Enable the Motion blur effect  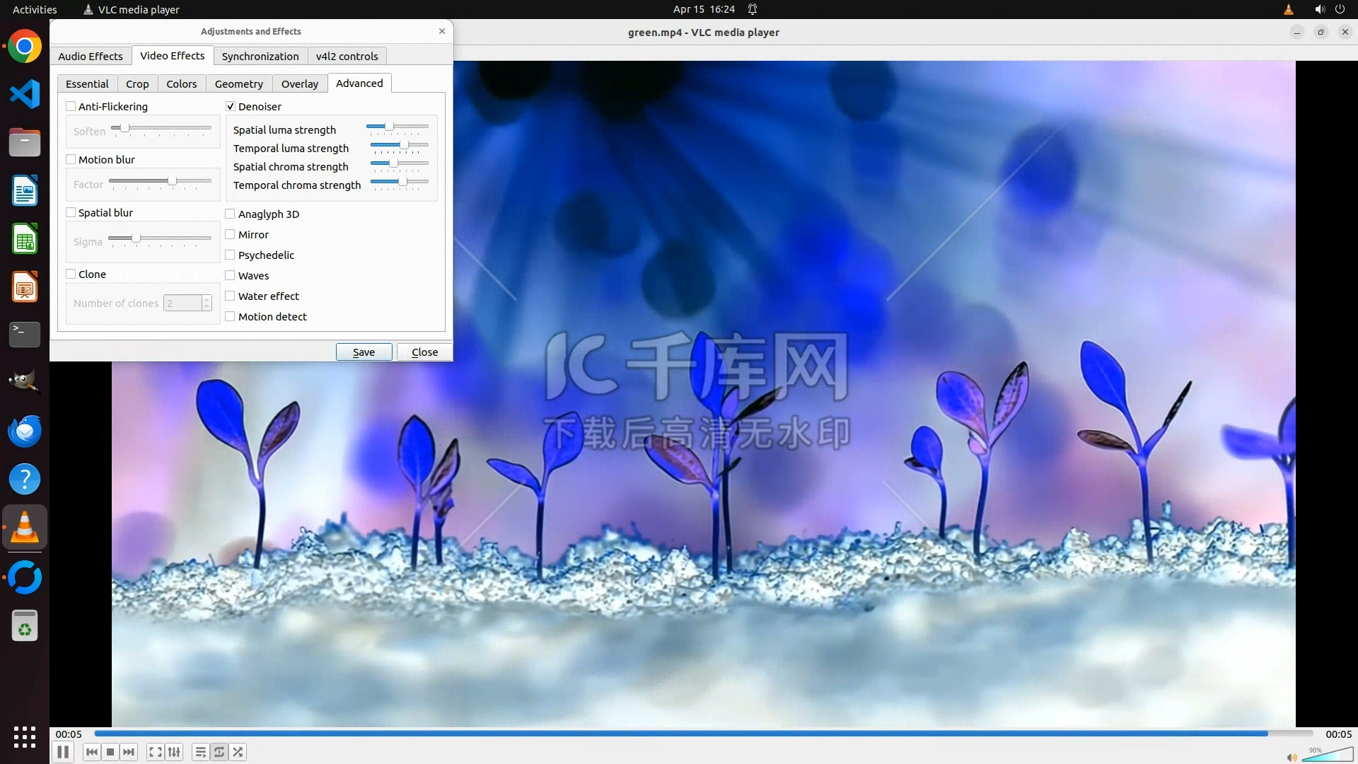click(x=71, y=160)
